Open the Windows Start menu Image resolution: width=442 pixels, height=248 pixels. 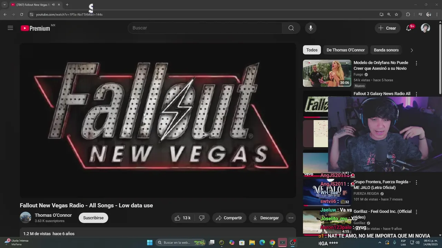point(150,242)
